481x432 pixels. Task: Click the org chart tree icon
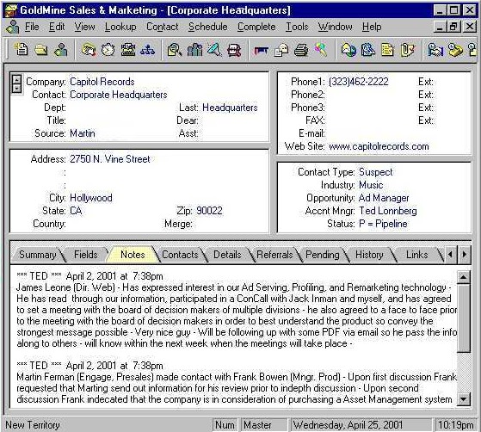(x=147, y=49)
